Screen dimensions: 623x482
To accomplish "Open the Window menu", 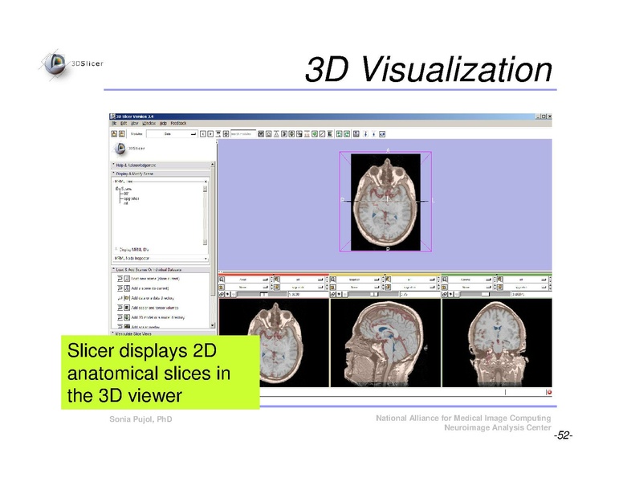I will click(149, 123).
